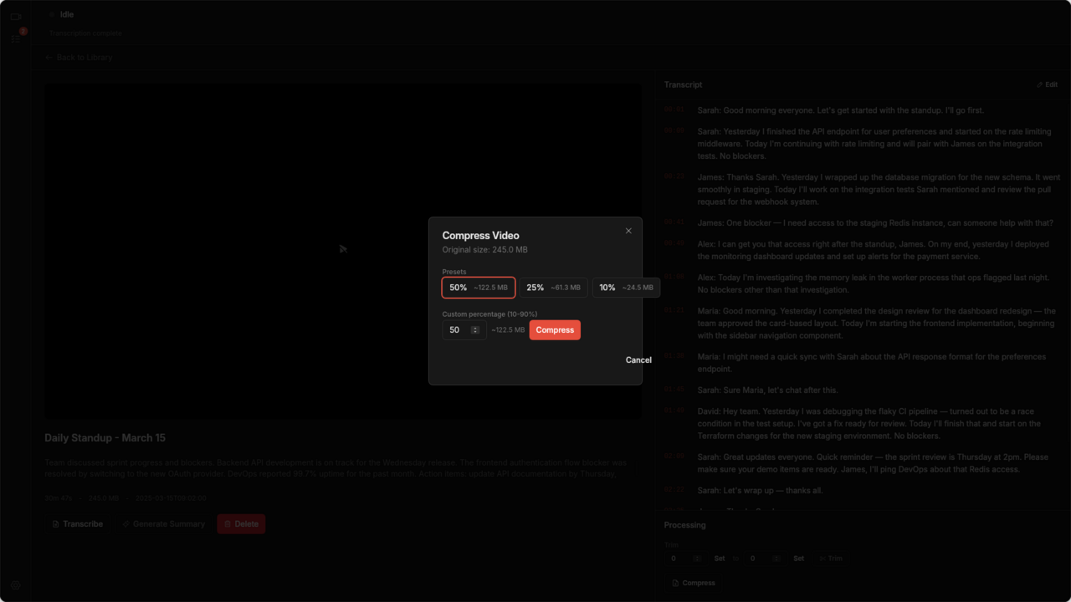The image size is (1071, 602).
Task: Click Cancel in the Compress Video dialog
Action: click(638, 360)
